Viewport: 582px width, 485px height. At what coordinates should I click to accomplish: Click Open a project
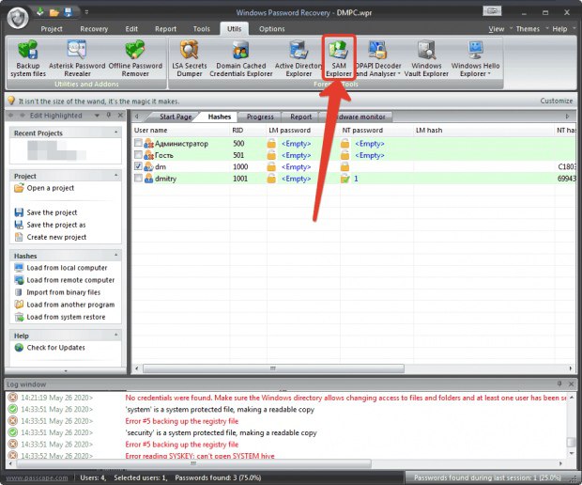44,188
